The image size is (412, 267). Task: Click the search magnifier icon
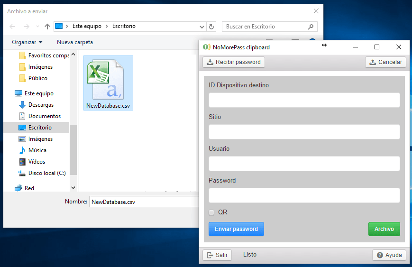[x=311, y=27]
